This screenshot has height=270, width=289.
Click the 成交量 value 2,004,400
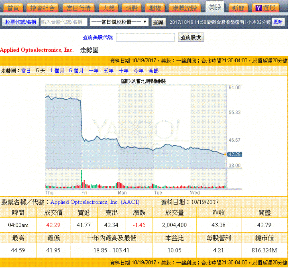[175, 225]
